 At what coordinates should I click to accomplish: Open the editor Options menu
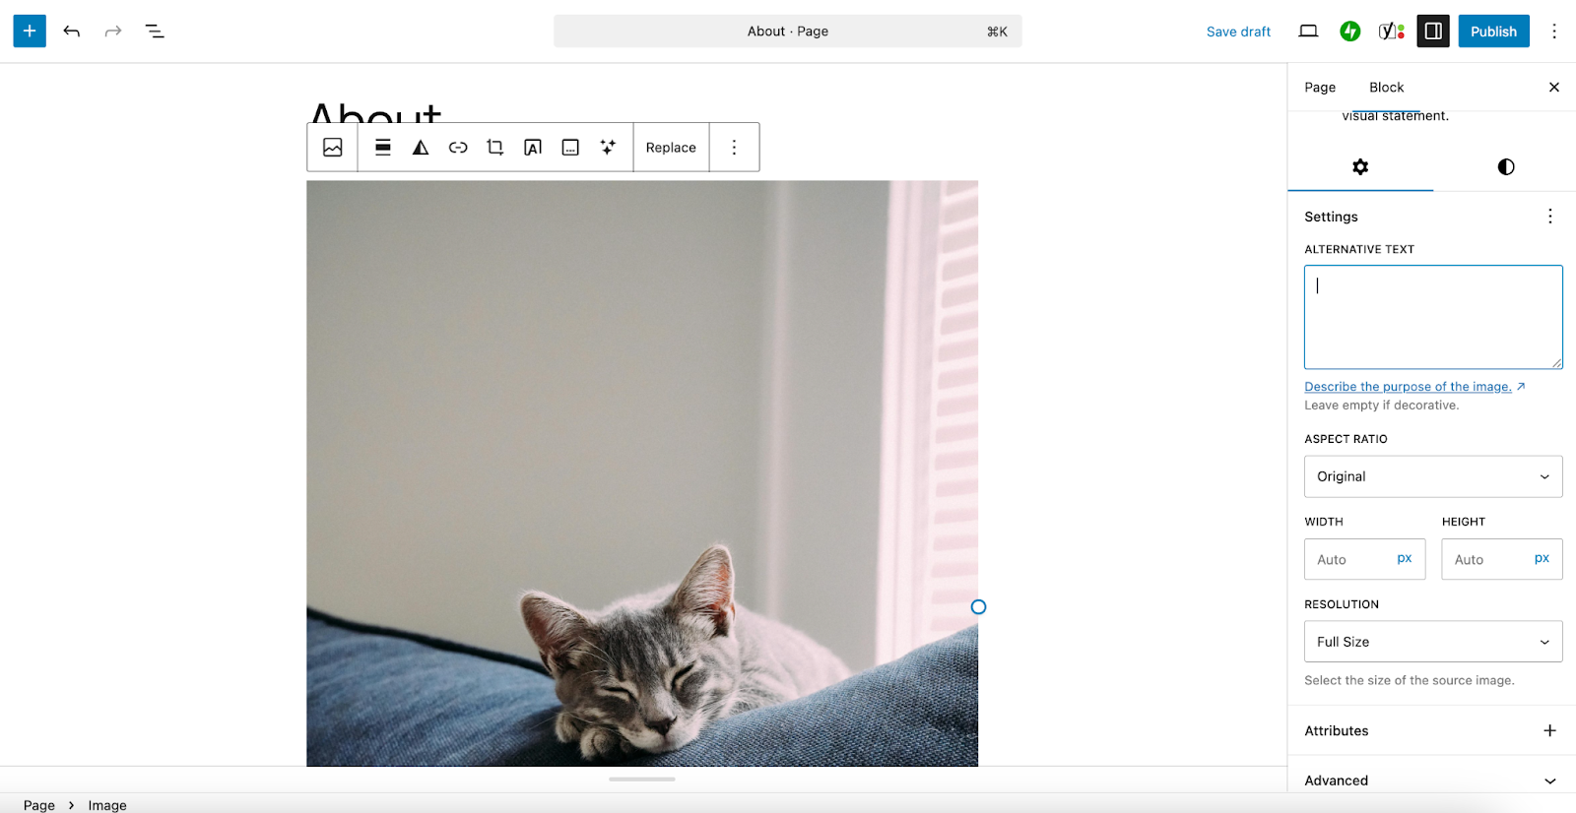click(x=1554, y=31)
